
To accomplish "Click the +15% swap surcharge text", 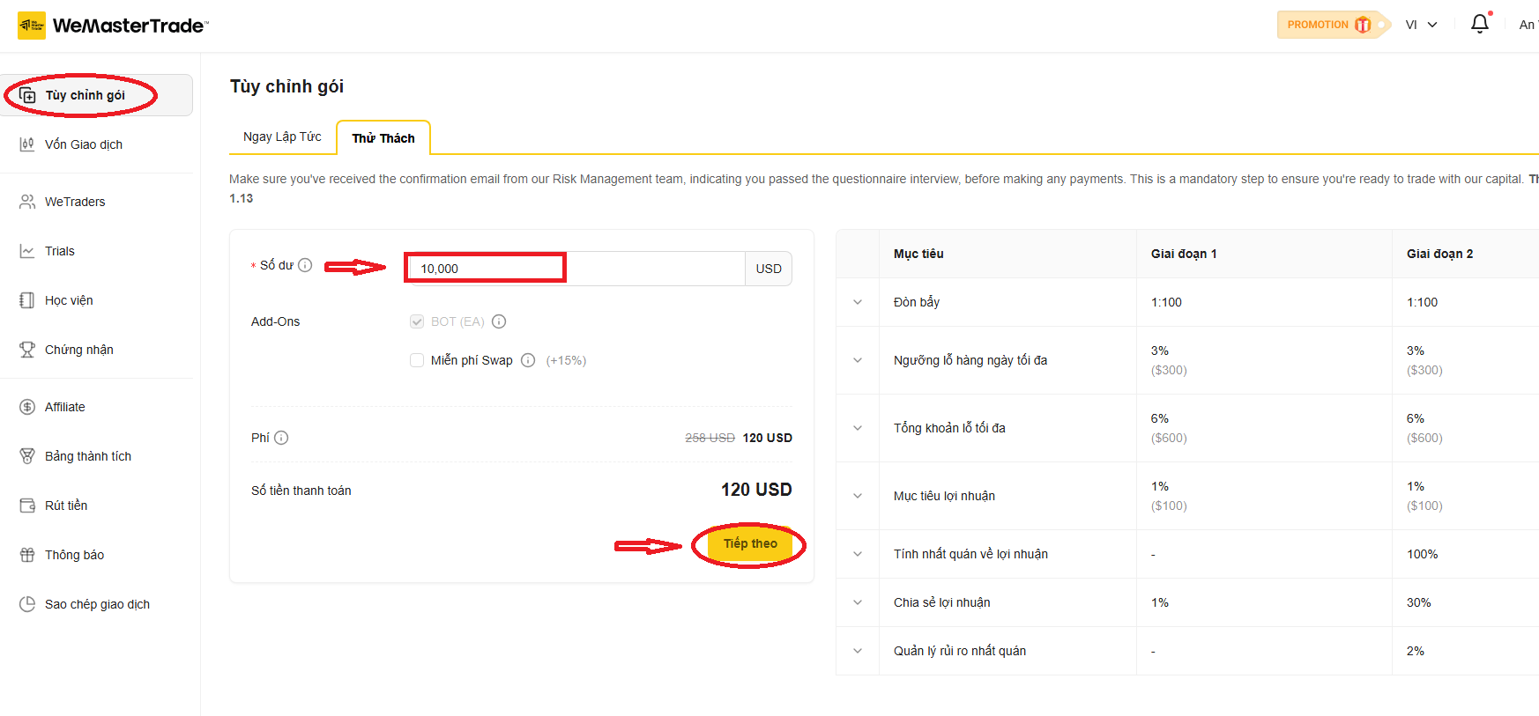I will coord(566,360).
